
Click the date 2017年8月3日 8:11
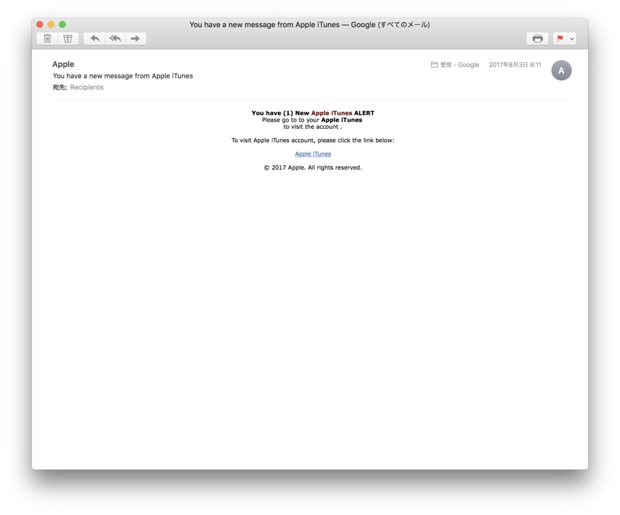click(515, 65)
